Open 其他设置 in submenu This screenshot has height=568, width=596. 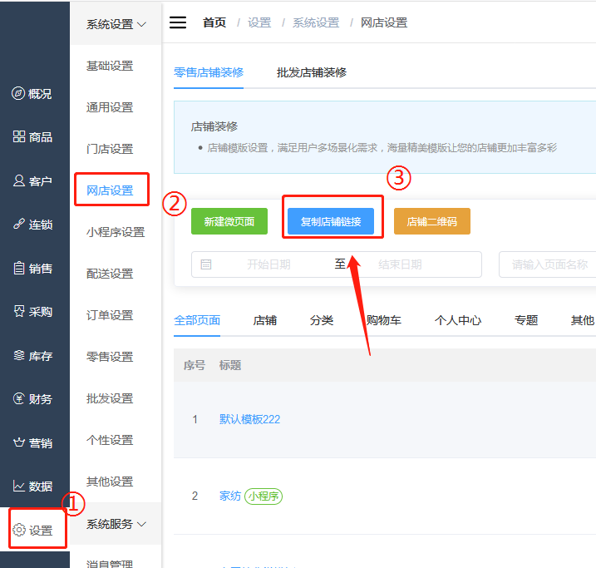click(110, 482)
